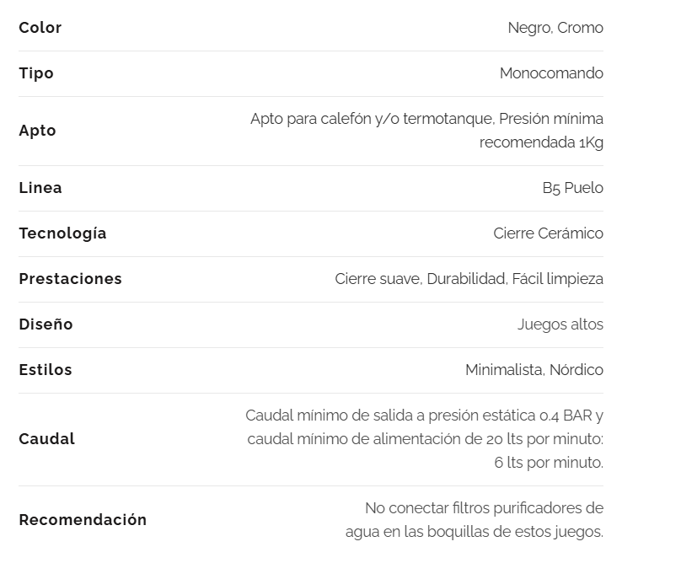Click the Estilos specification label

[46, 370]
